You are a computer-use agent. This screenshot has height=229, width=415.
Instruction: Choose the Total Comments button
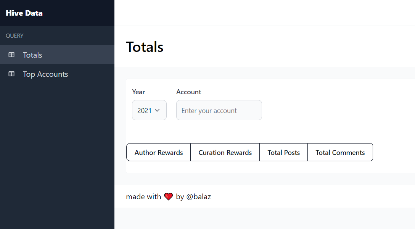[x=340, y=152]
